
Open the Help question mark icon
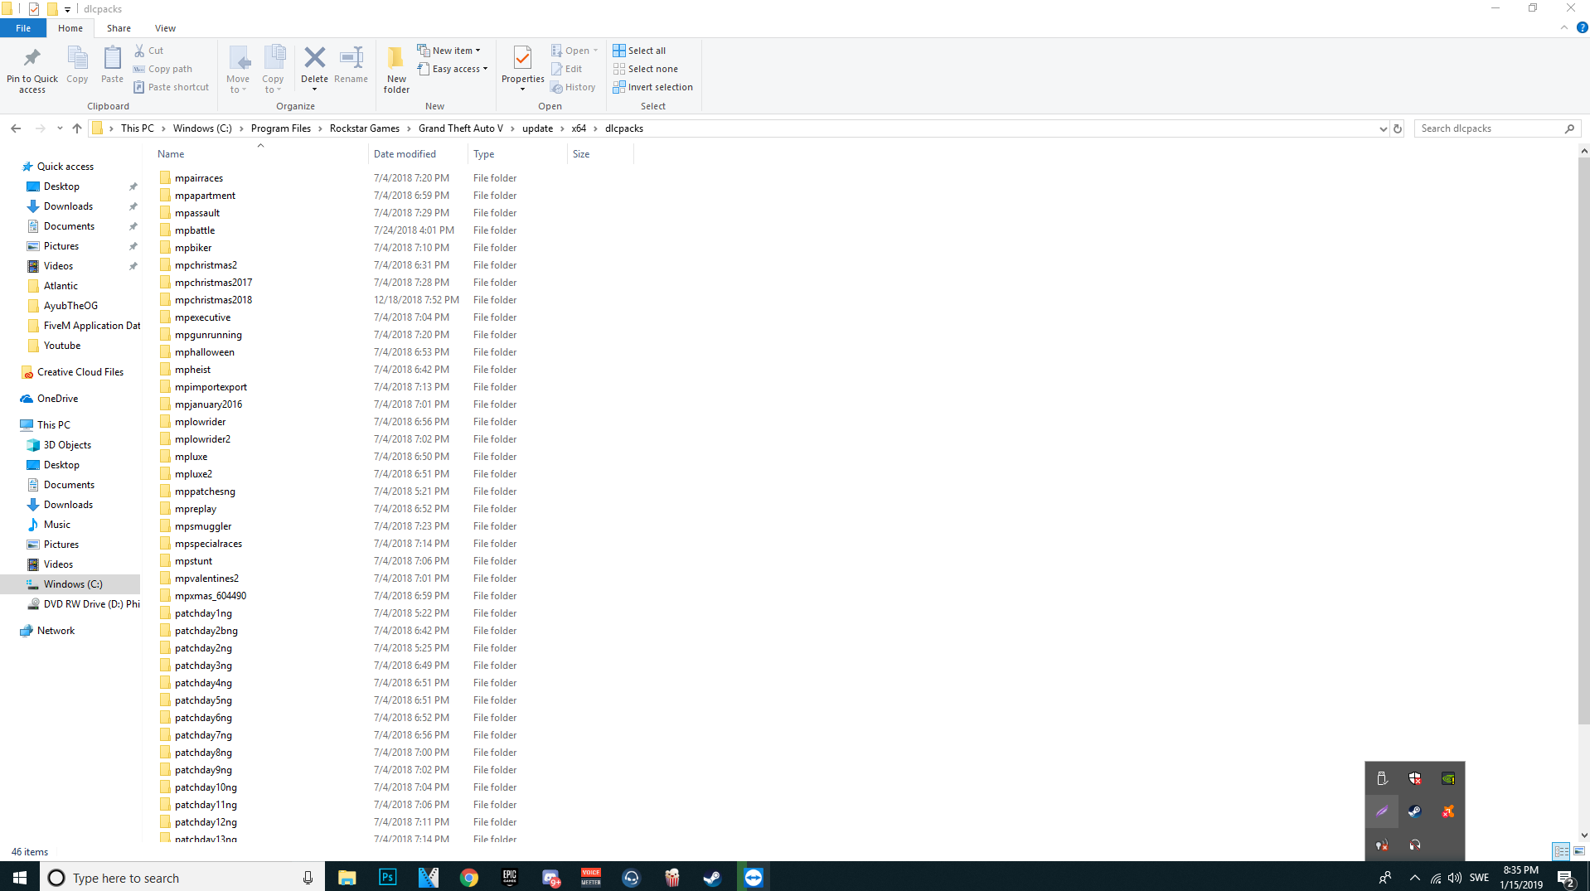pyautogui.click(x=1582, y=28)
